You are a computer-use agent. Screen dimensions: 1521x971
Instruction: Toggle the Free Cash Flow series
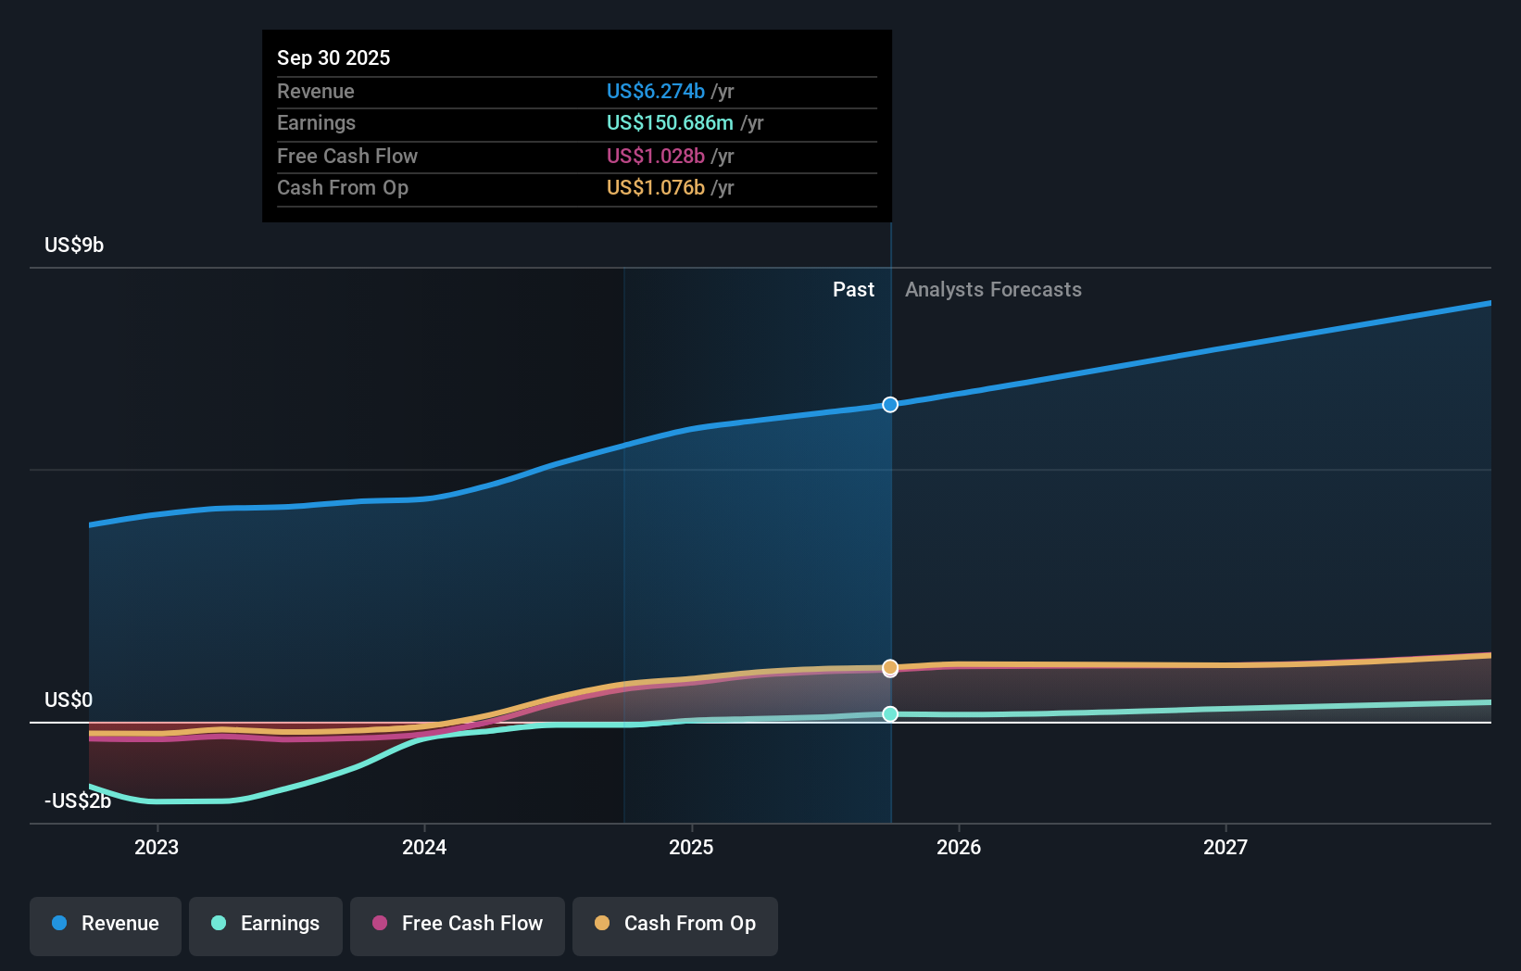click(457, 924)
